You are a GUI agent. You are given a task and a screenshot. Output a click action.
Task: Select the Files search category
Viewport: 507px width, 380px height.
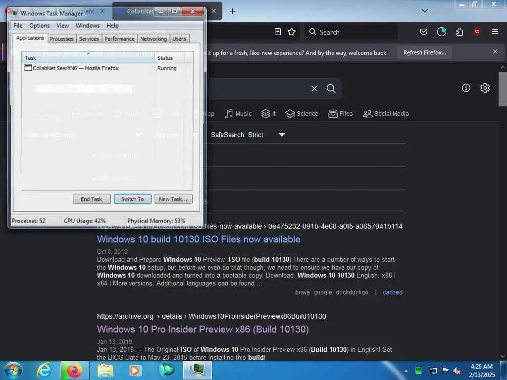pyautogui.click(x=341, y=114)
